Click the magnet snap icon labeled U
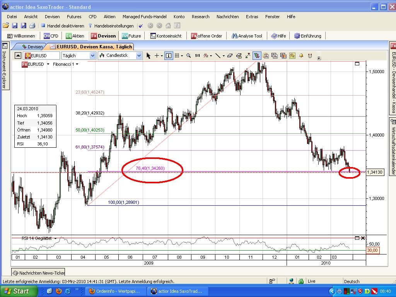Viewport: 396px width, 297px height. 310,55
